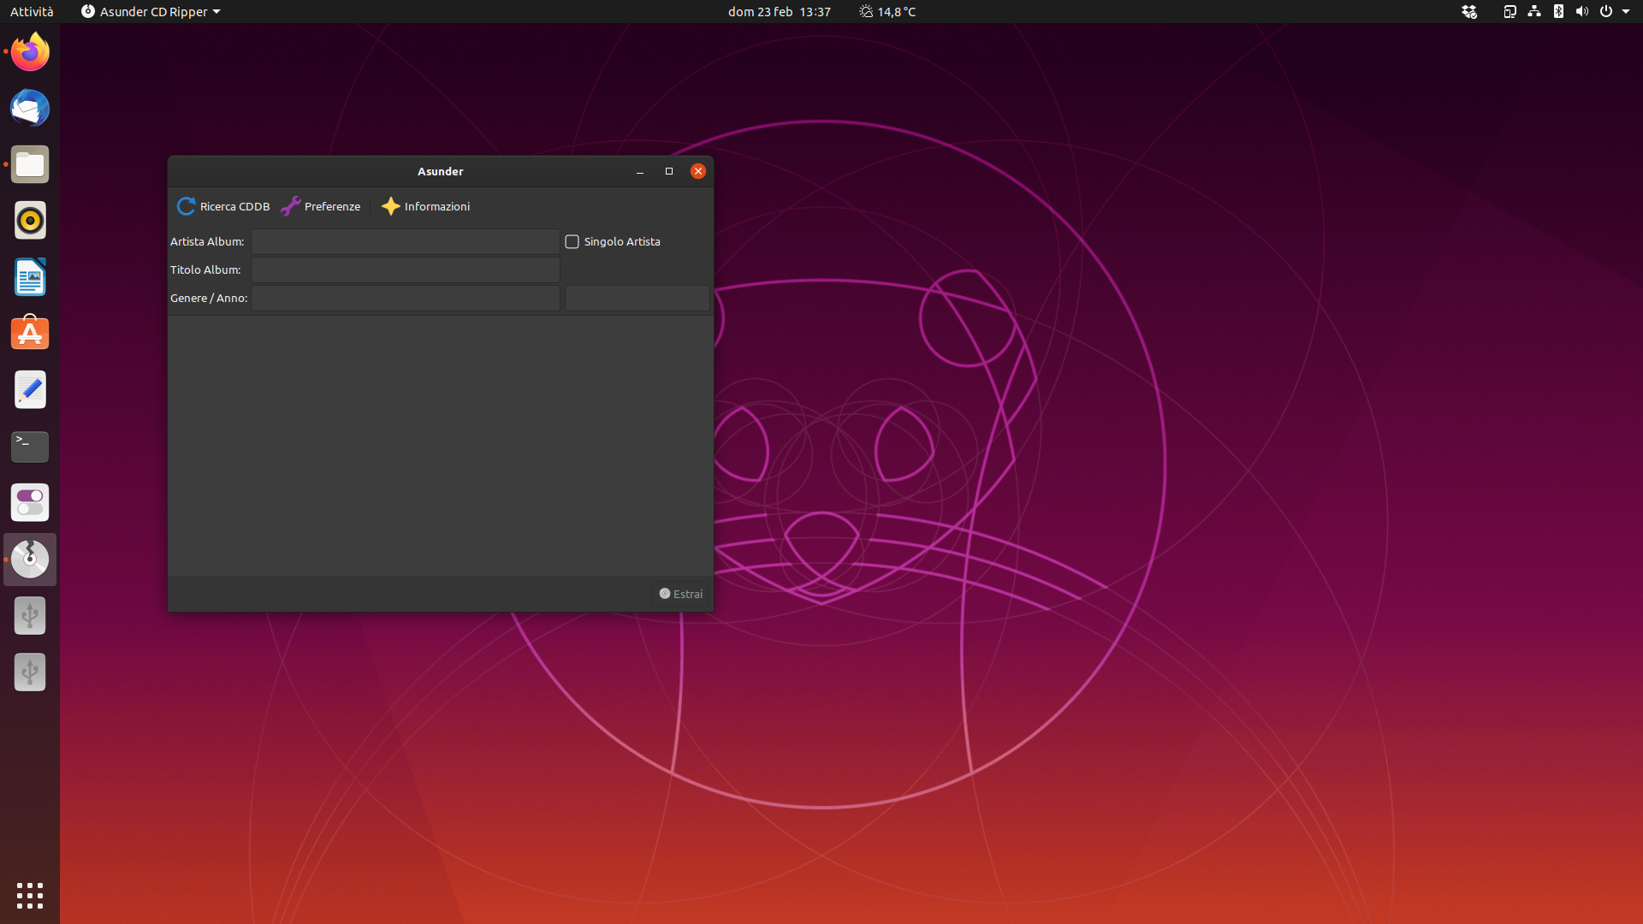1643x924 pixels.
Task: Click the volume icon in top bar
Action: coord(1581,12)
